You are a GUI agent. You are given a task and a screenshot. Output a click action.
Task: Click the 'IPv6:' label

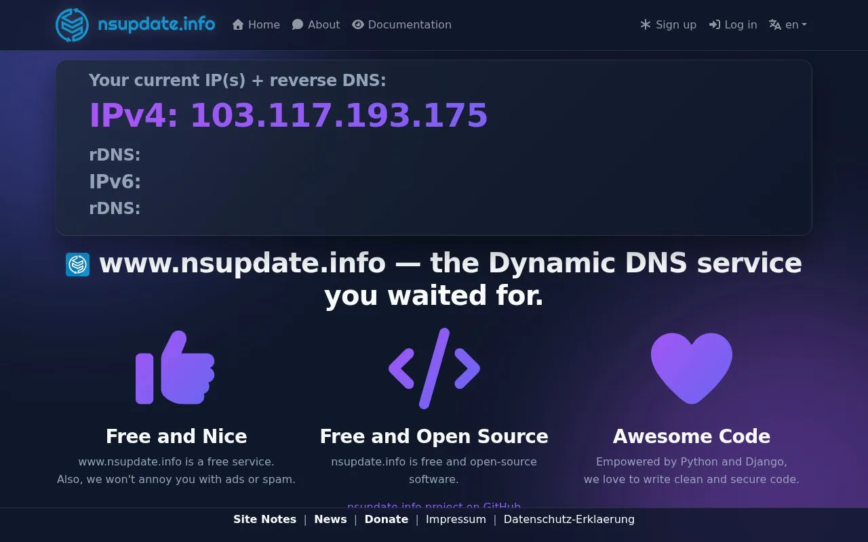[115, 182]
